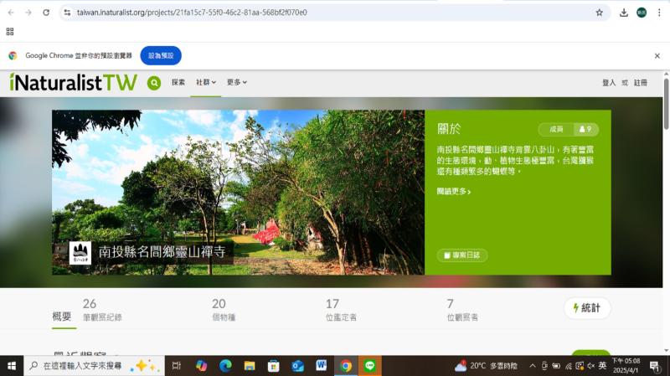The height and width of the screenshot is (376, 670).
Task: Select the 概要 overview tab
Action: [x=62, y=317]
